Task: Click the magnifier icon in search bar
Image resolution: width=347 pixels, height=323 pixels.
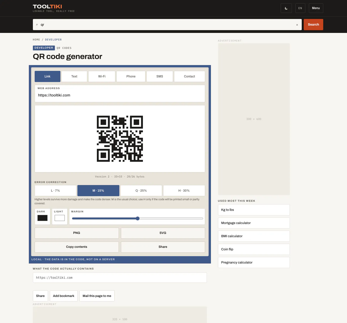Action: tap(37, 25)
